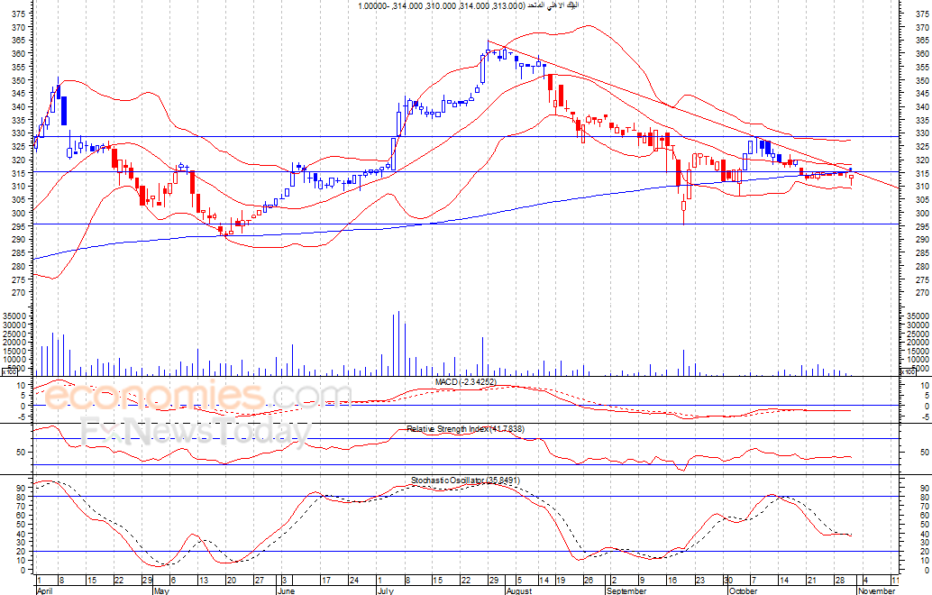The height and width of the screenshot is (595, 932).
Task: Click the October month label
Action: point(743,590)
